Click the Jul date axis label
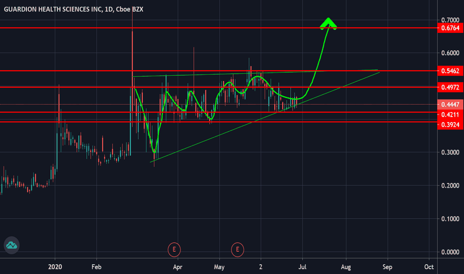This screenshot has height=274, width=464. click(x=302, y=267)
